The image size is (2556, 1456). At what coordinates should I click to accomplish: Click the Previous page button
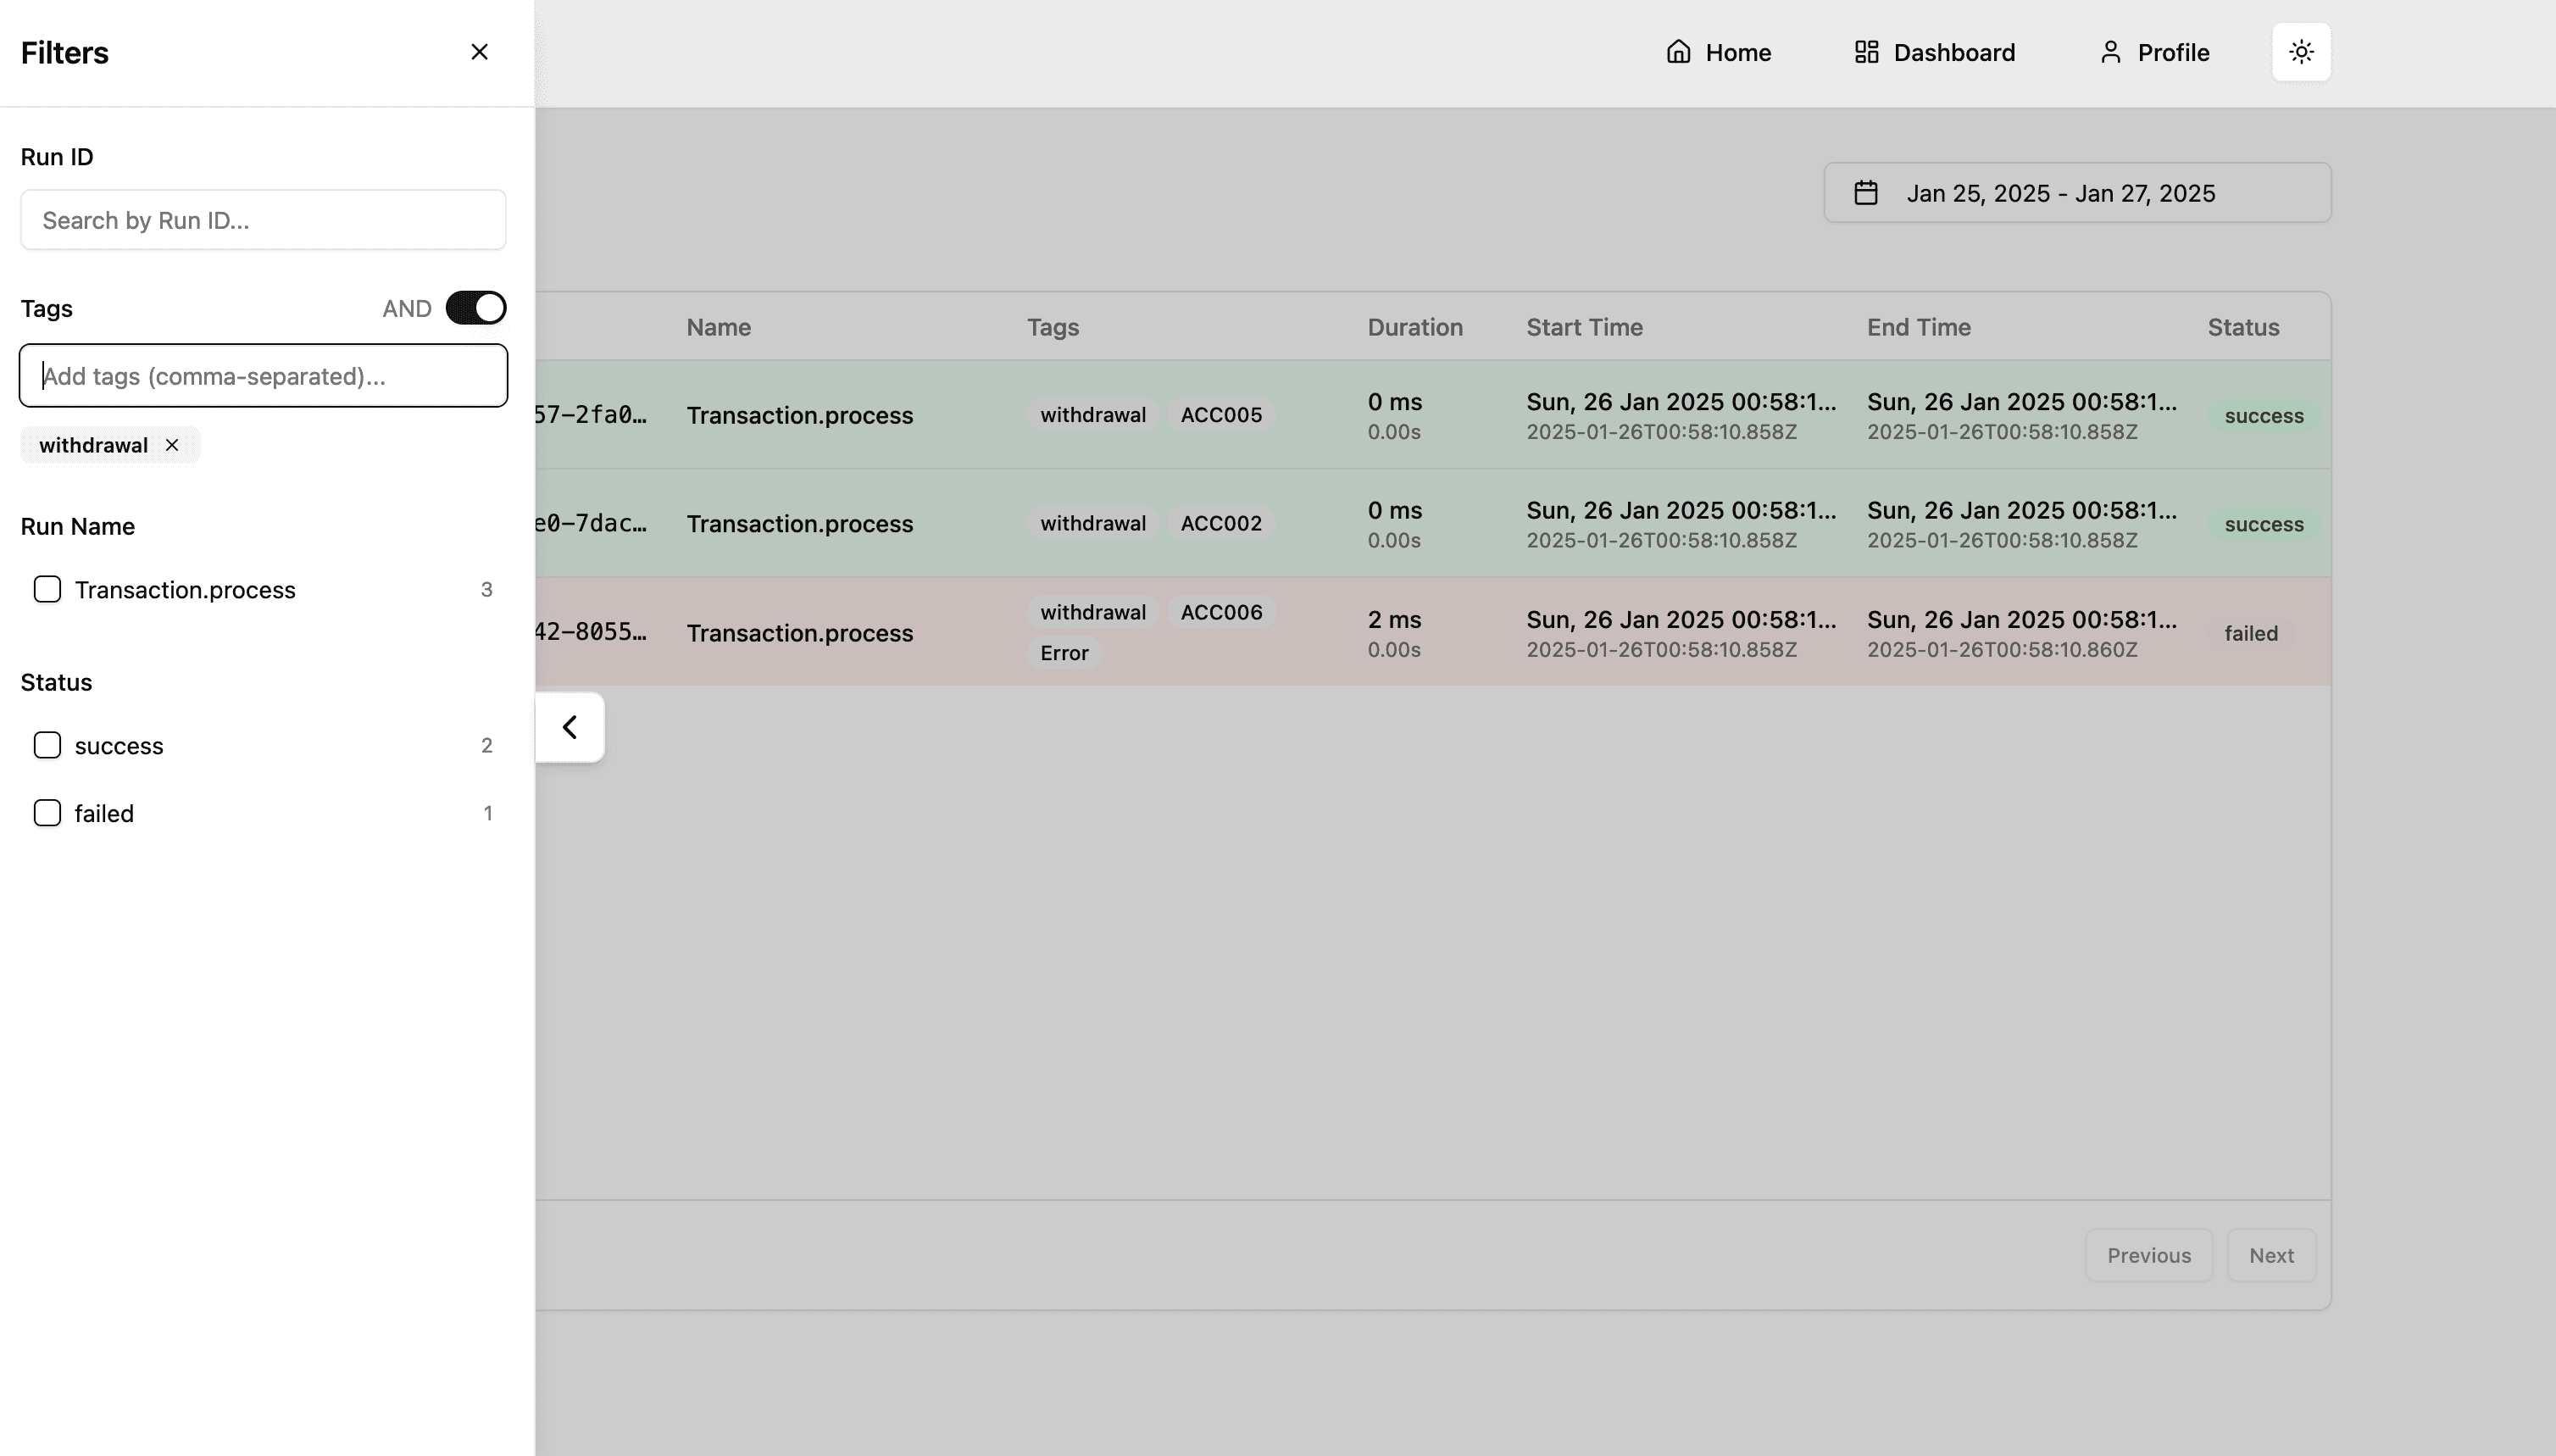tap(2149, 1255)
